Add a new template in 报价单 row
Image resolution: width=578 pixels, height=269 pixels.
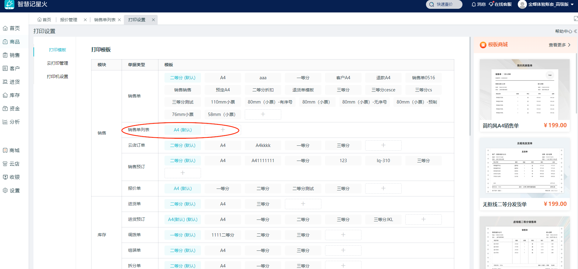[383, 188]
